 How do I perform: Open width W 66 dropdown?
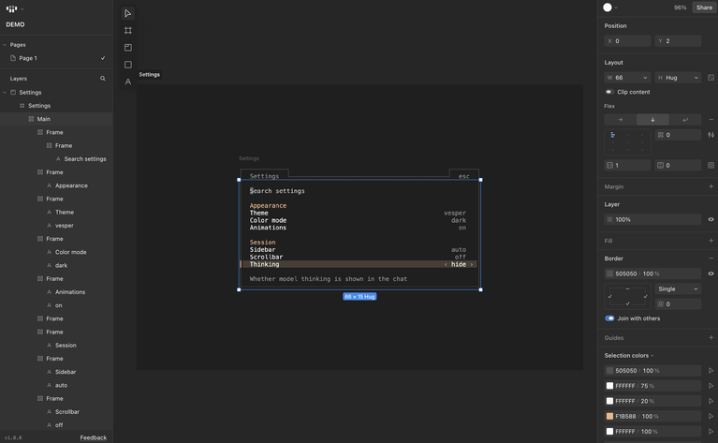(x=645, y=78)
